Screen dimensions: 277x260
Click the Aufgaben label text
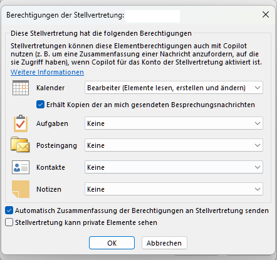pyautogui.click(x=52, y=123)
